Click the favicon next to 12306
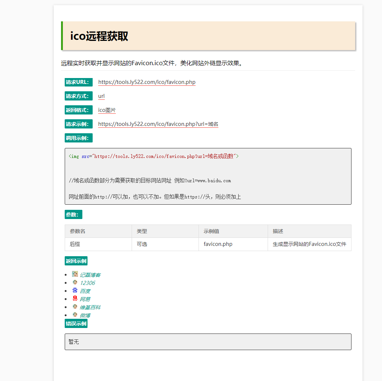382x381 pixels. tap(75, 282)
